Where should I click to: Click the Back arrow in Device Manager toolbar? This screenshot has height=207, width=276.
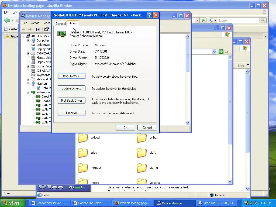coord(24,29)
